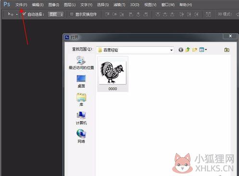239x176 pixels.
Task: Click the file name 0000
Action: click(x=113, y=89)
